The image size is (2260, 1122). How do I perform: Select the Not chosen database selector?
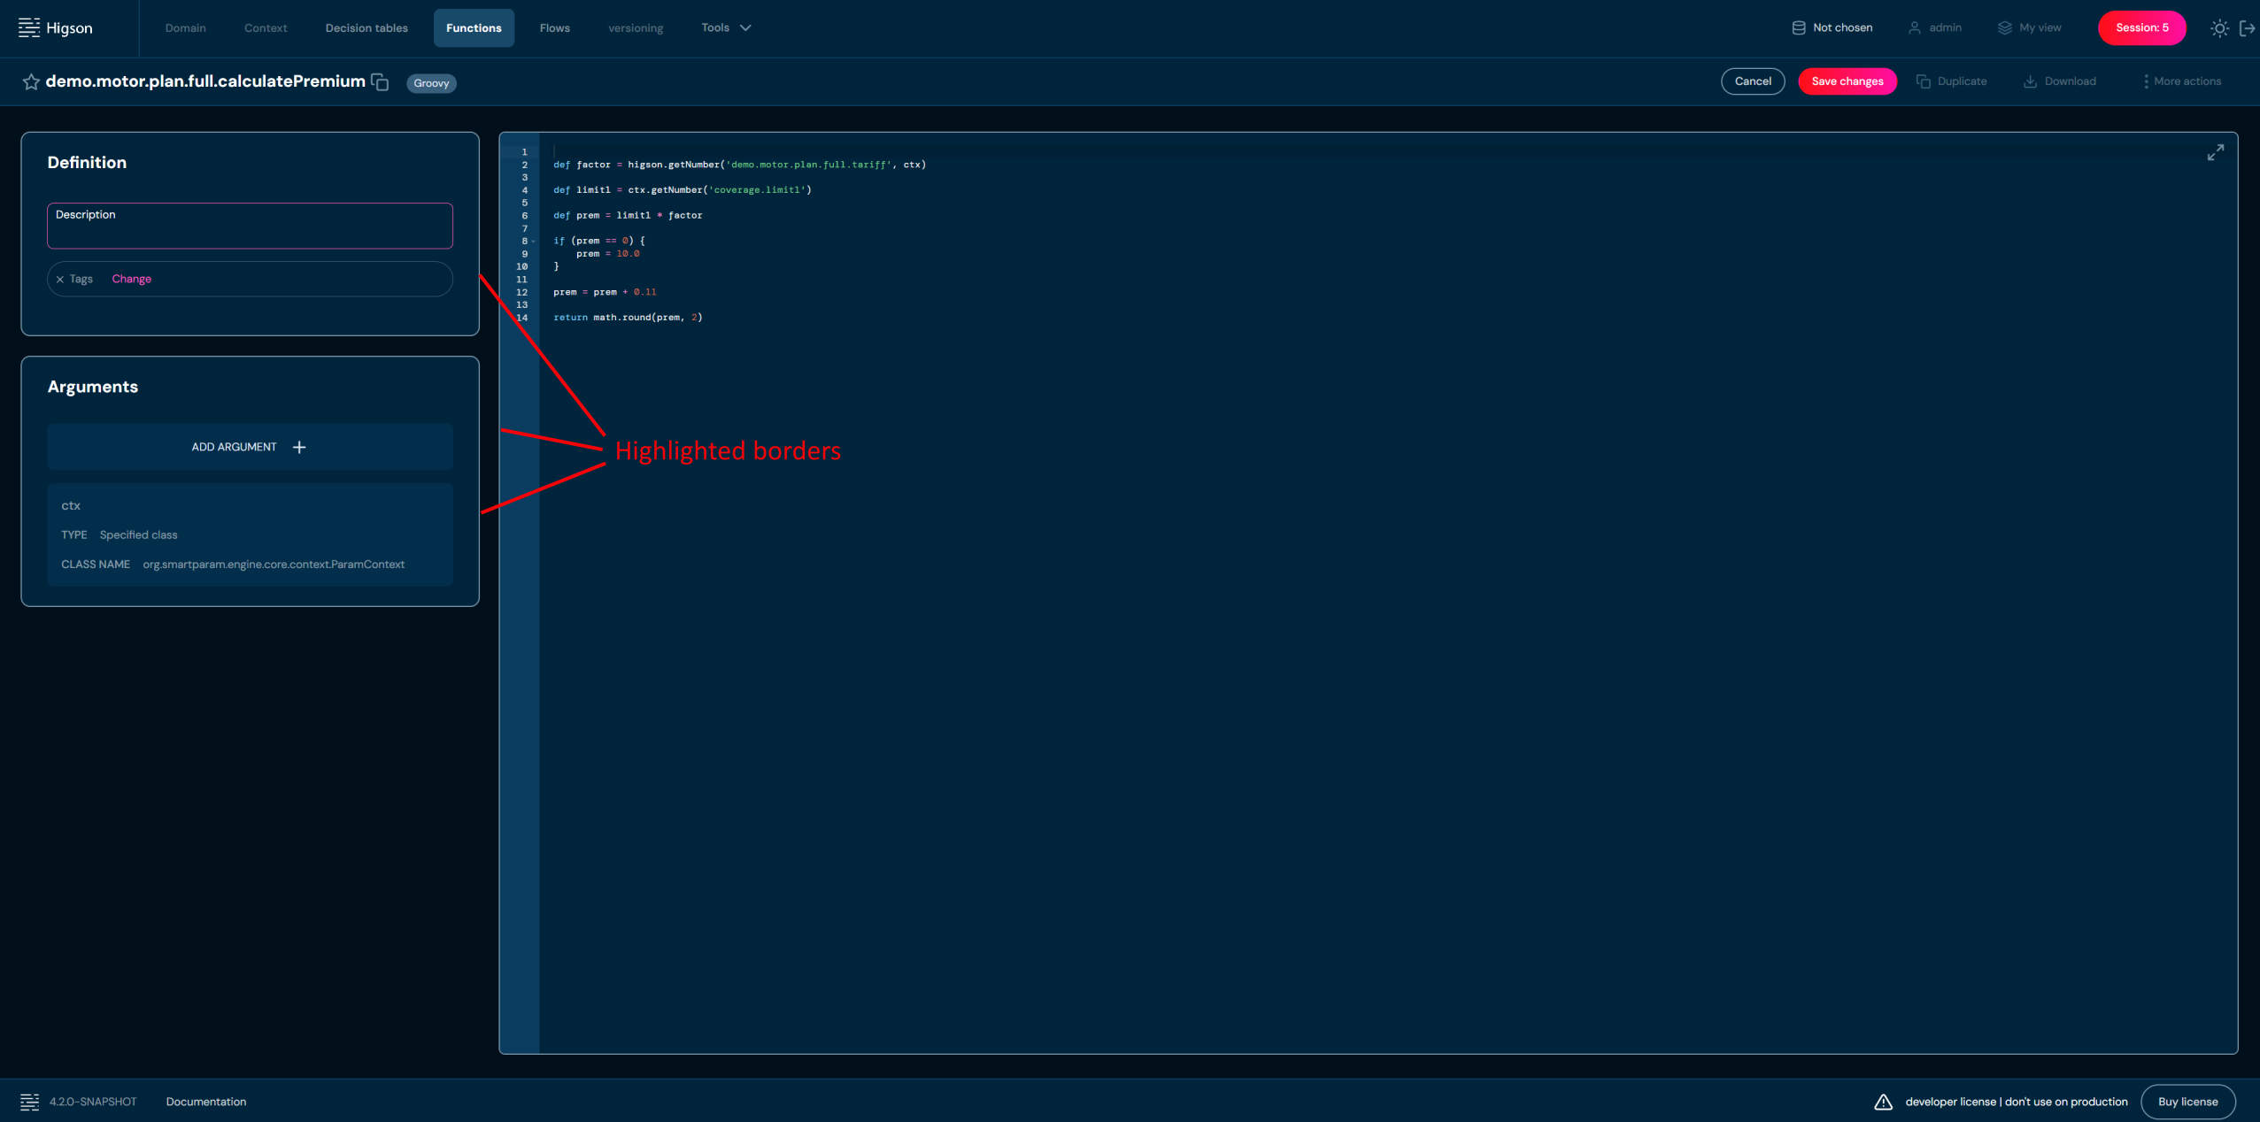tap(1832, 28)
